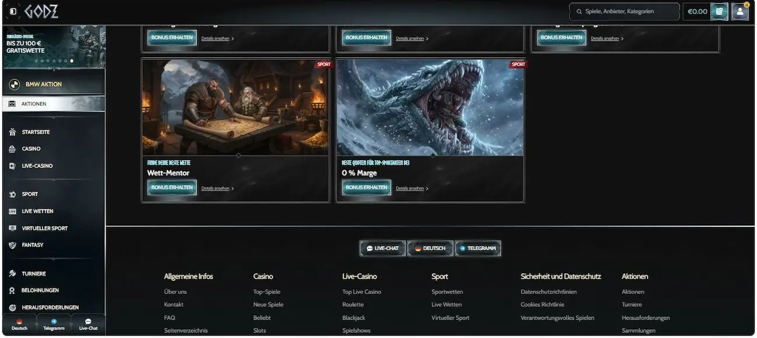Click the Belohnungen icon in the sidebar
The width and height of the screenshot is (757, 338).
point(12,290)
